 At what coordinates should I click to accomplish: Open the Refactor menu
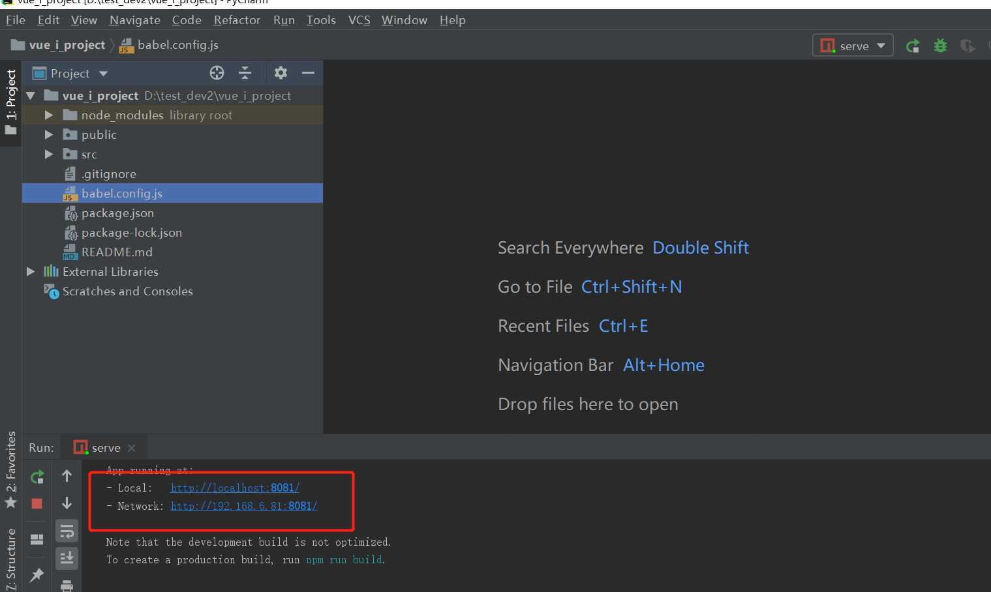point(237,20)
